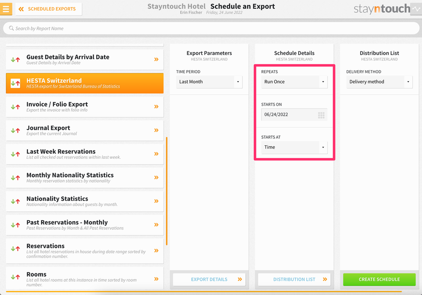Image resolution: width=422 pixels, height=295 pixels.
Task: Click export arrows icon for Past Reservations - Monthly
Action: tap(15, 225)
